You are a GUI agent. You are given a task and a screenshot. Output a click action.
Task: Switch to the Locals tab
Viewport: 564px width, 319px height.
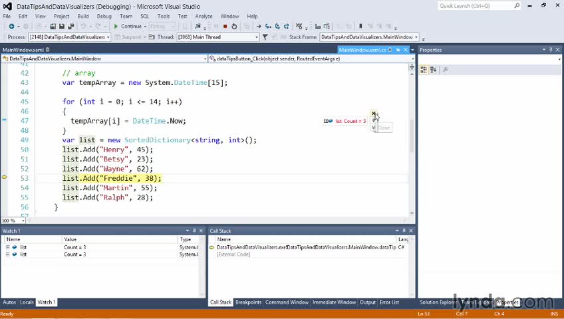[27, 302]
